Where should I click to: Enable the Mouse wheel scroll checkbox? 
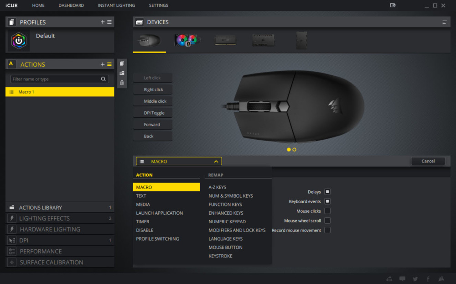(327, 221)
